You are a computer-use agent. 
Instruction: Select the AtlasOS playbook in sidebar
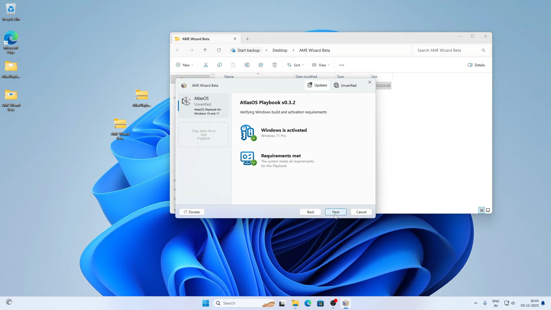[203, 106]
